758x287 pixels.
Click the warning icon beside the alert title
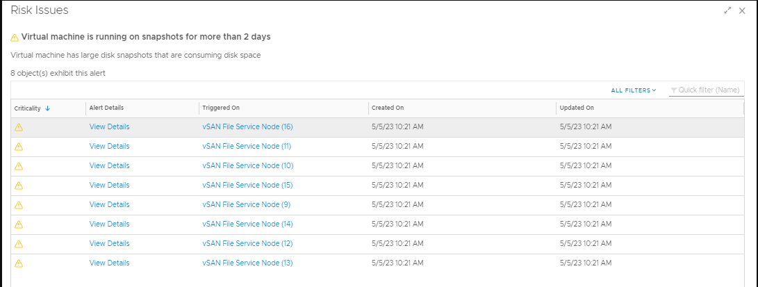15,37
